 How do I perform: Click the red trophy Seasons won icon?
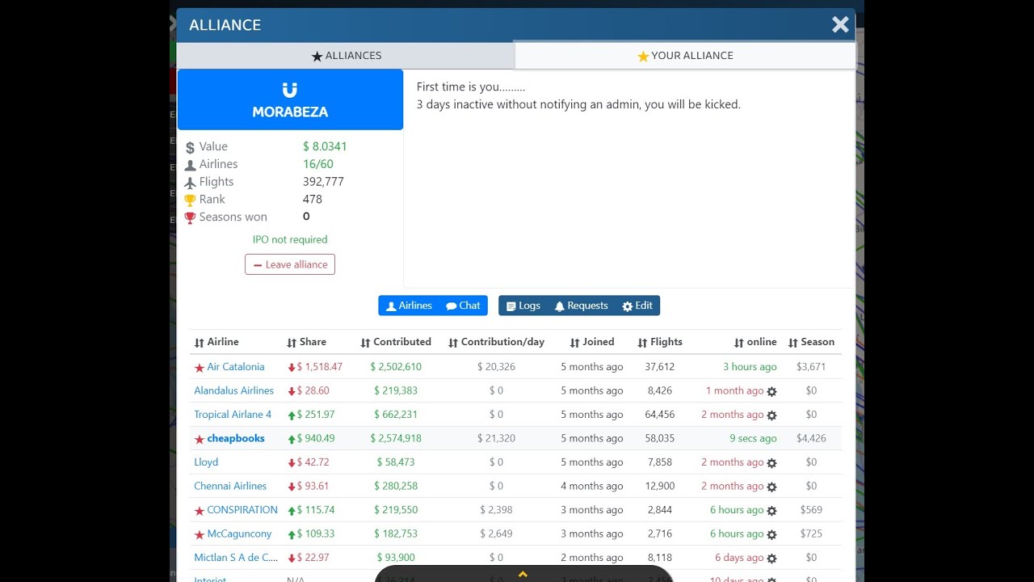190,217
